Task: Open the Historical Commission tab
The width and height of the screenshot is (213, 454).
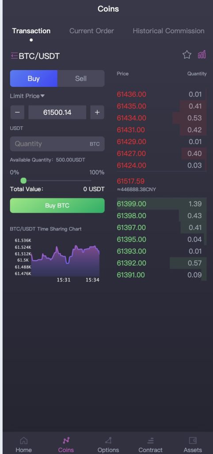Action: [168, 31]
